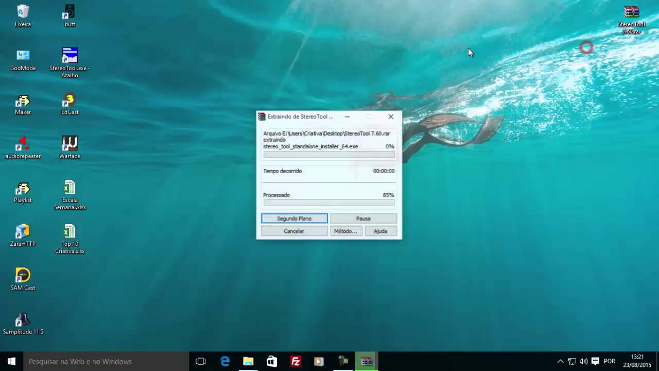Click the 85% processed value
Viewport: 659px width, 371px height.
pyautogui.click(x=389, y=195)
